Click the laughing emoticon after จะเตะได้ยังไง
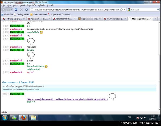The width and height of the screenshot is (161, 126). 41,33
